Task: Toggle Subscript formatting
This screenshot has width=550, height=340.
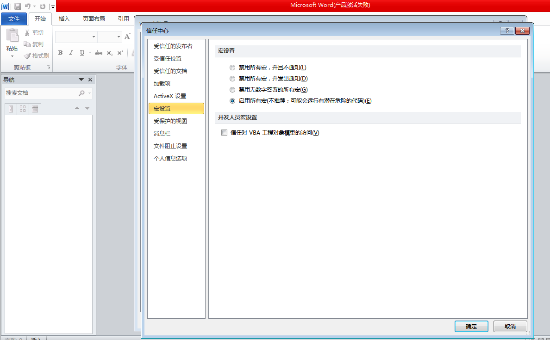Action: coord(110,53)
